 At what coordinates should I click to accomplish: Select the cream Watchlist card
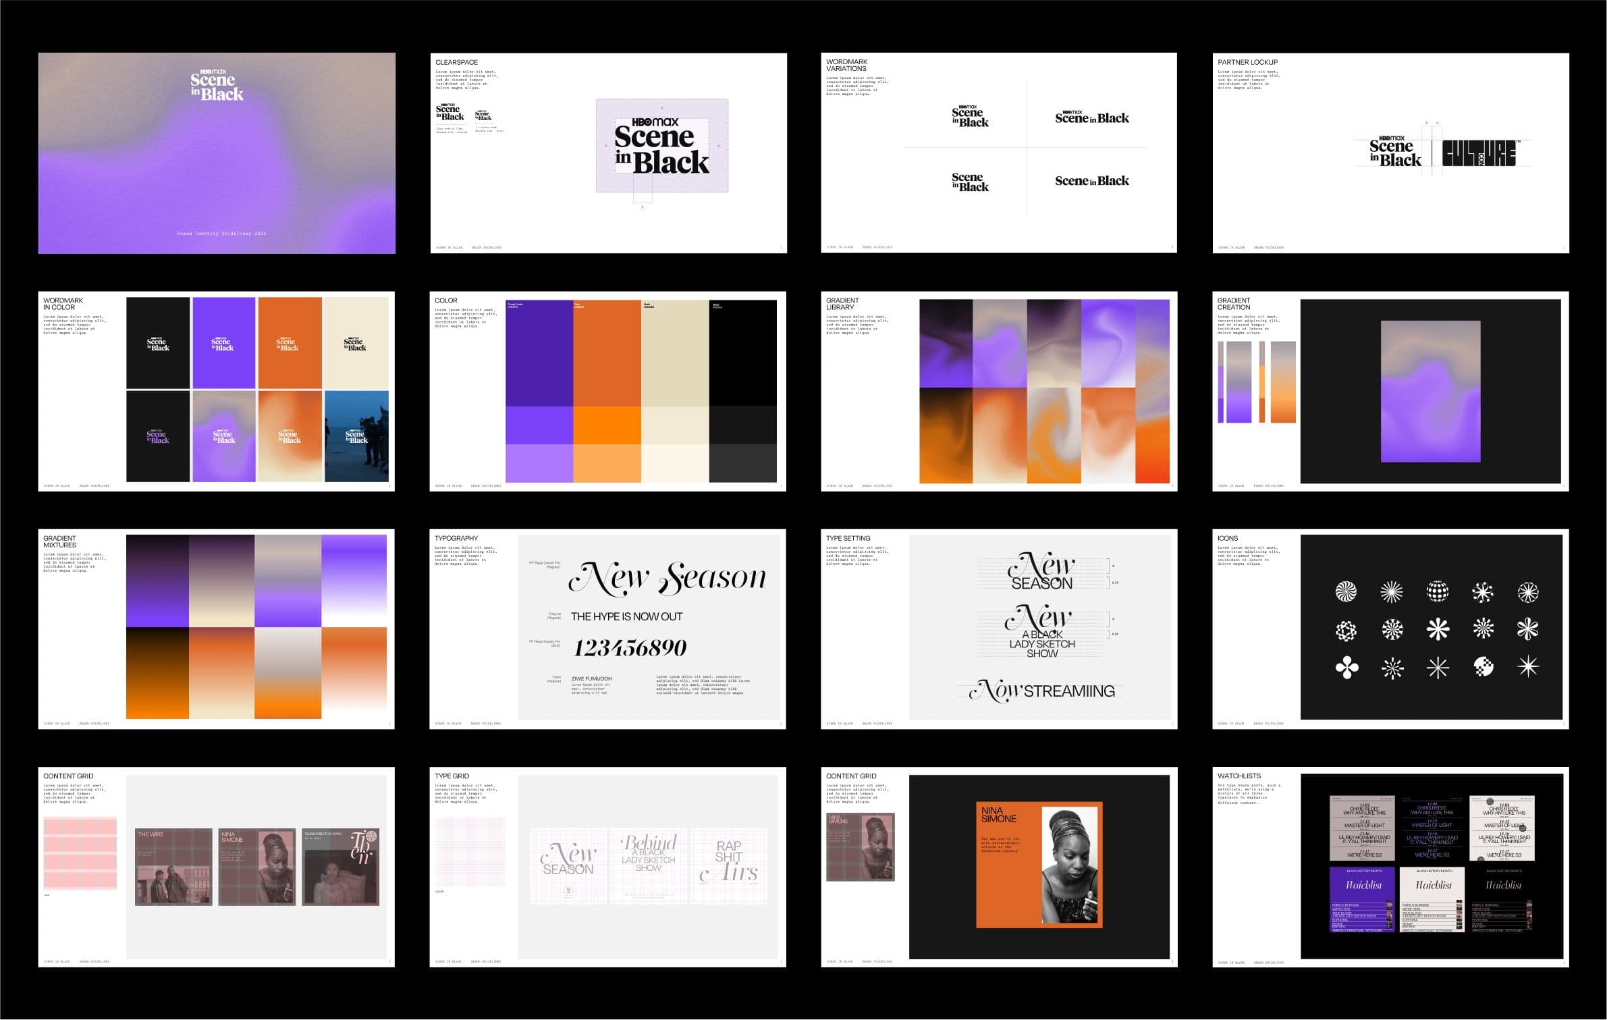[1432, 900]
